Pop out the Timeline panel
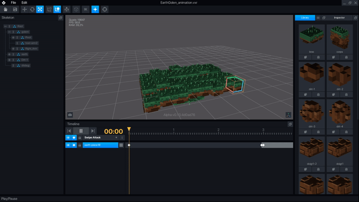Screen dimensions: 359x202 pyautogui.click(x=290, y=124)
